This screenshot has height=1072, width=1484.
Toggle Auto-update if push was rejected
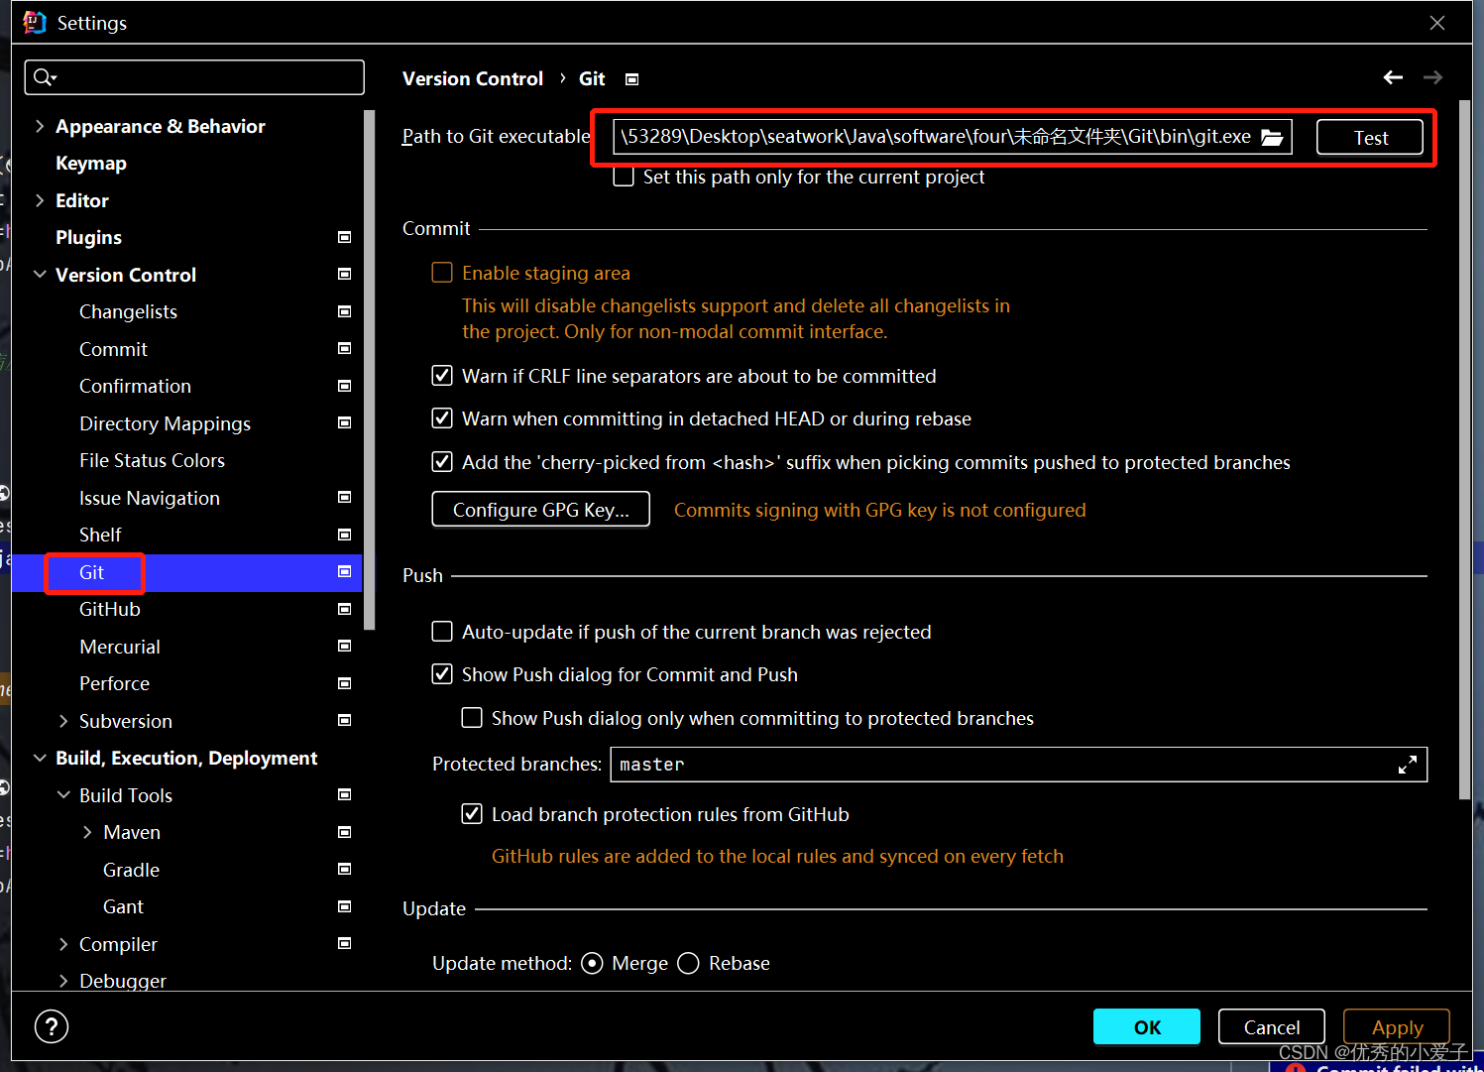click(442, 632)
